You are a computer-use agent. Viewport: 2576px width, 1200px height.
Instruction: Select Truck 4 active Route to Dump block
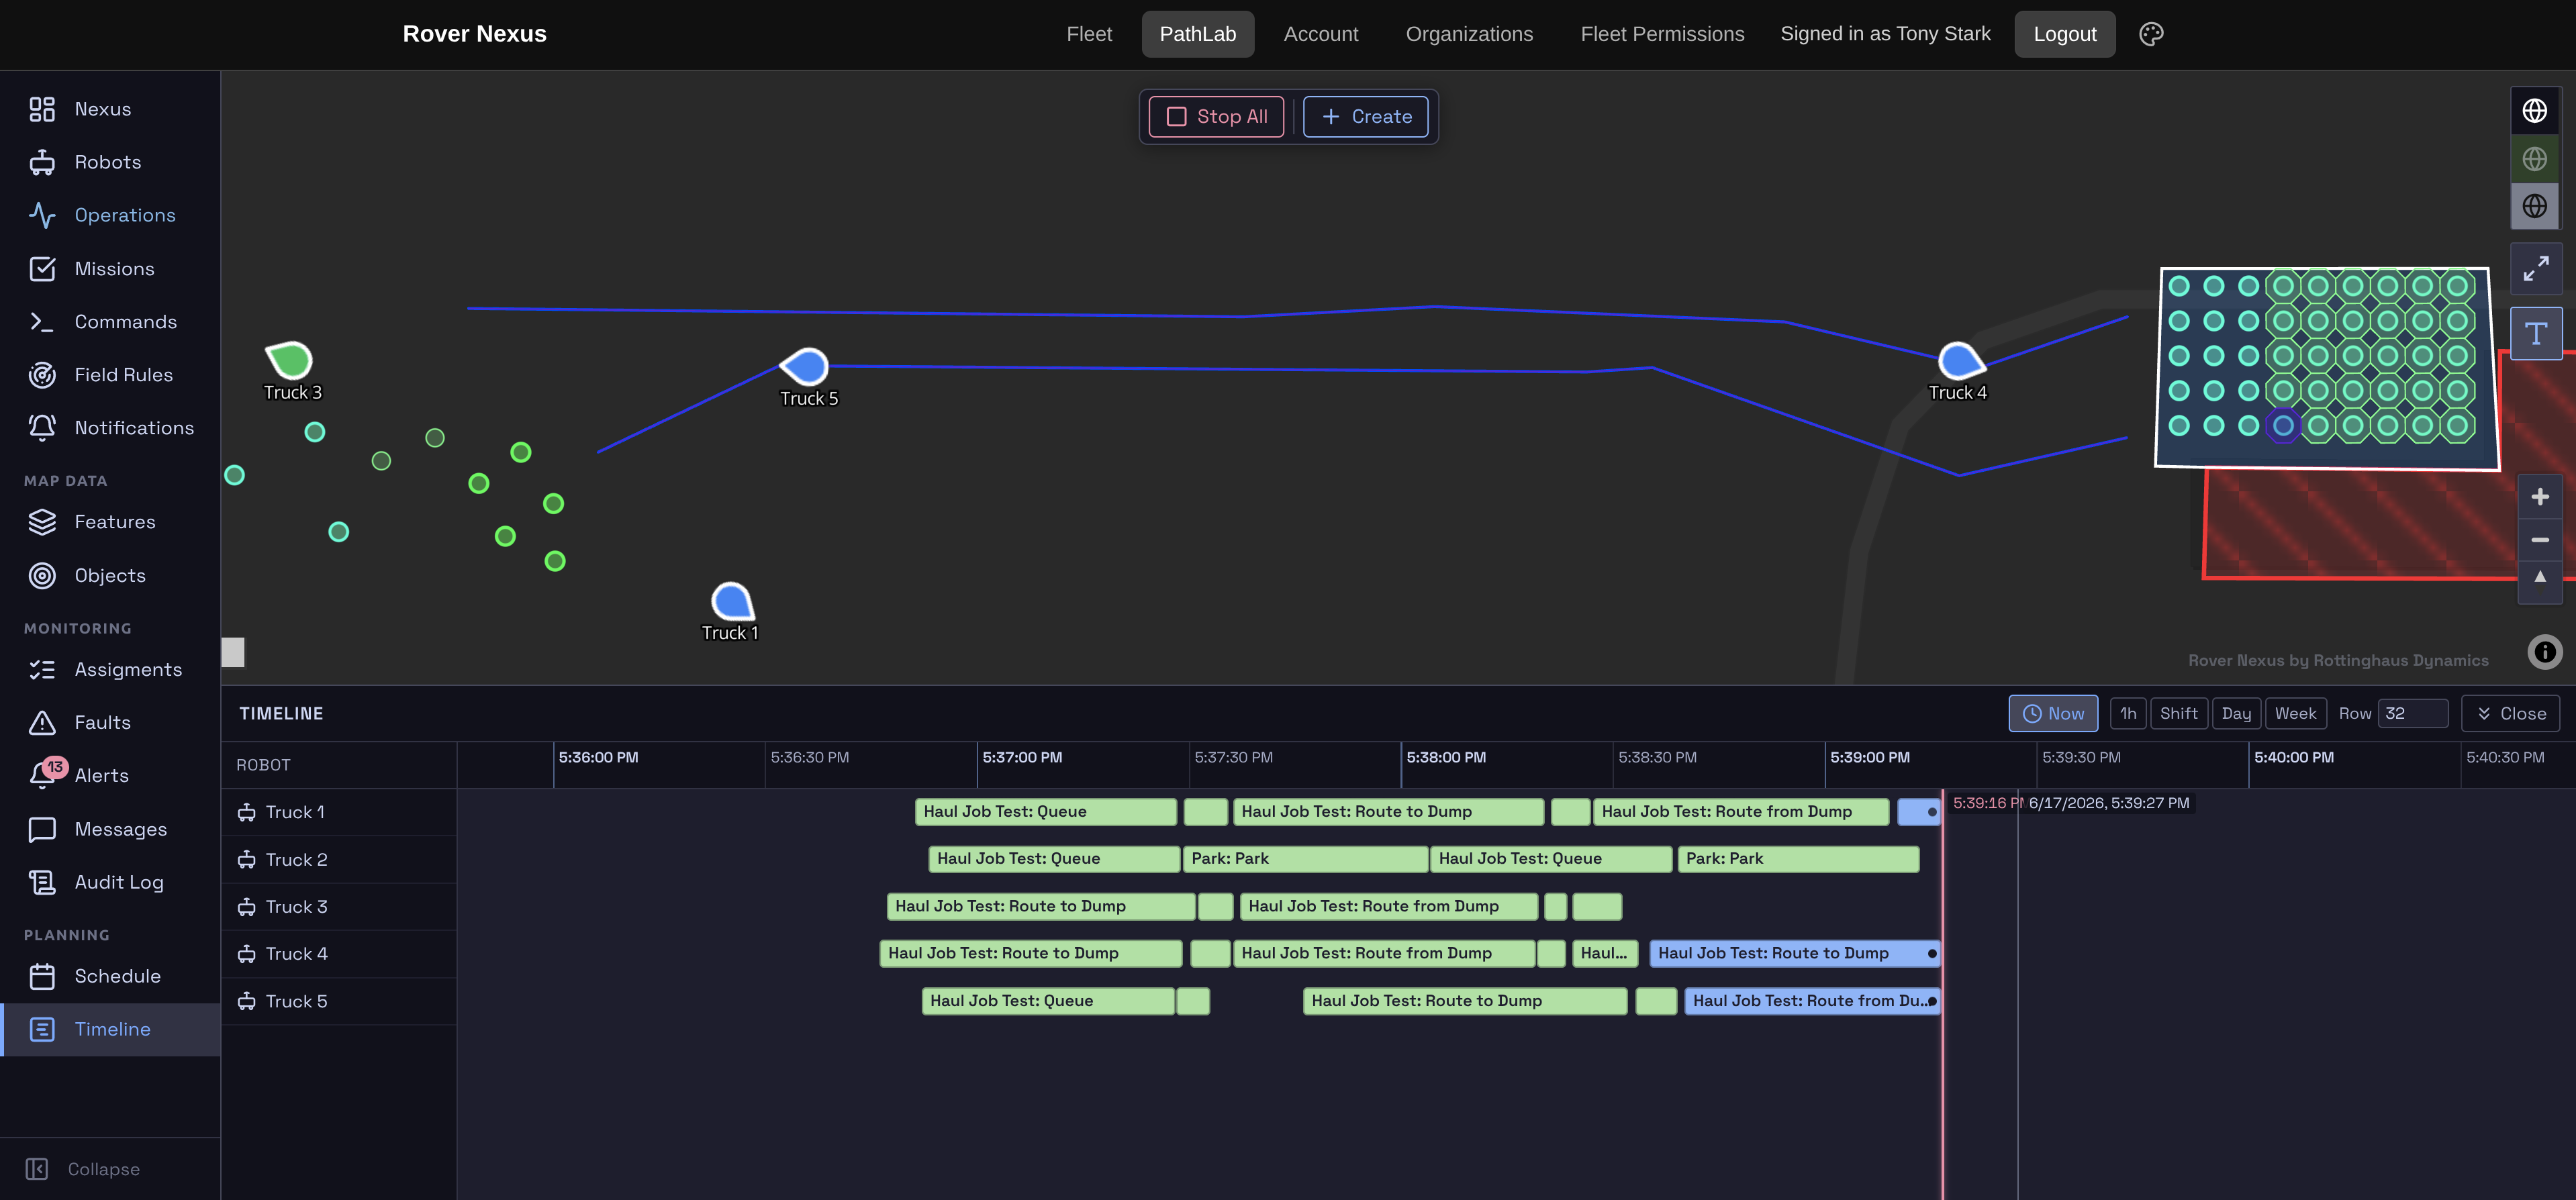click(x=1794, y=954)
